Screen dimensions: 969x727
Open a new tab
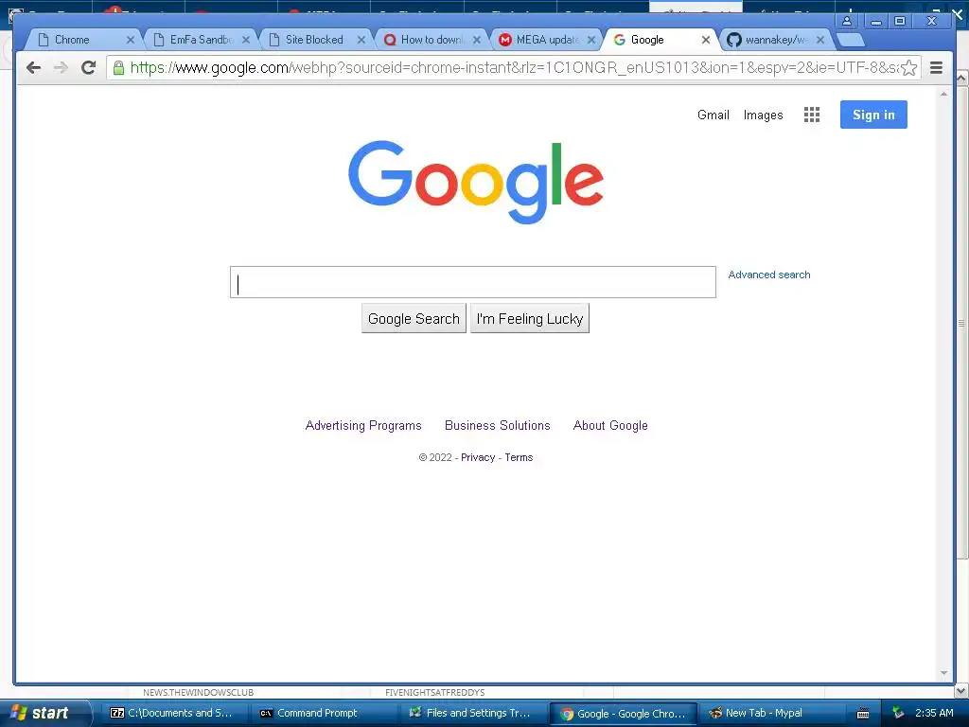point(851,40)
